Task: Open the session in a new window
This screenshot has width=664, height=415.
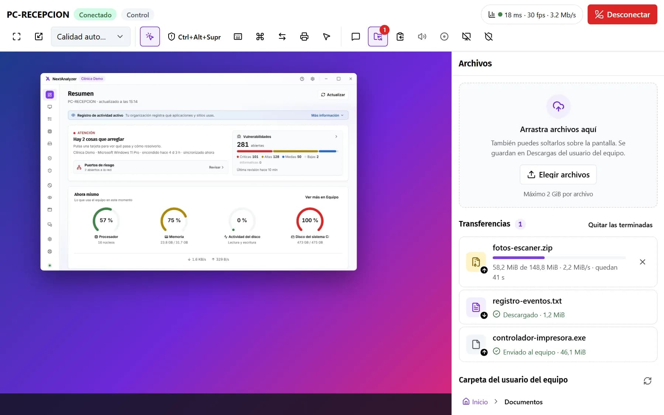Action: click(x=39, y=37)
